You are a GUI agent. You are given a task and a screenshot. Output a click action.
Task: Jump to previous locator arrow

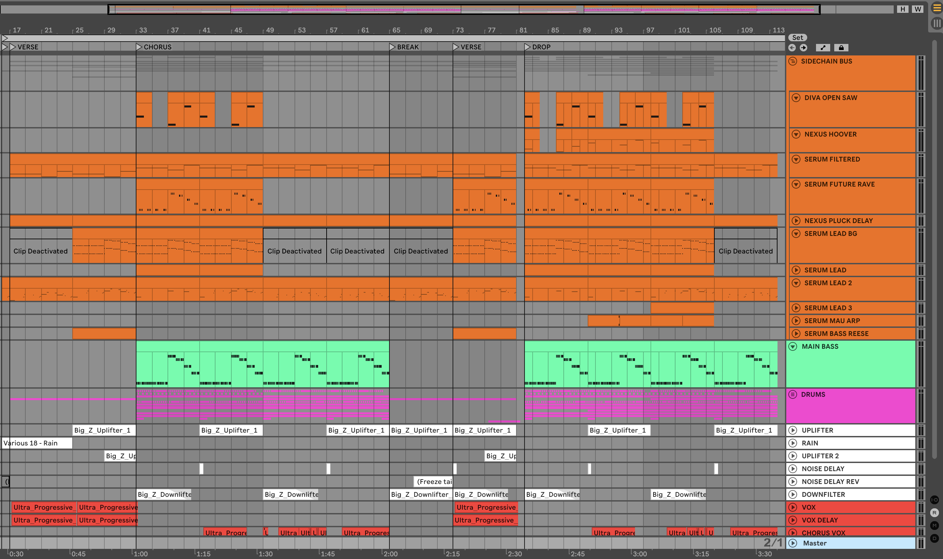click(x=792, y=47)
